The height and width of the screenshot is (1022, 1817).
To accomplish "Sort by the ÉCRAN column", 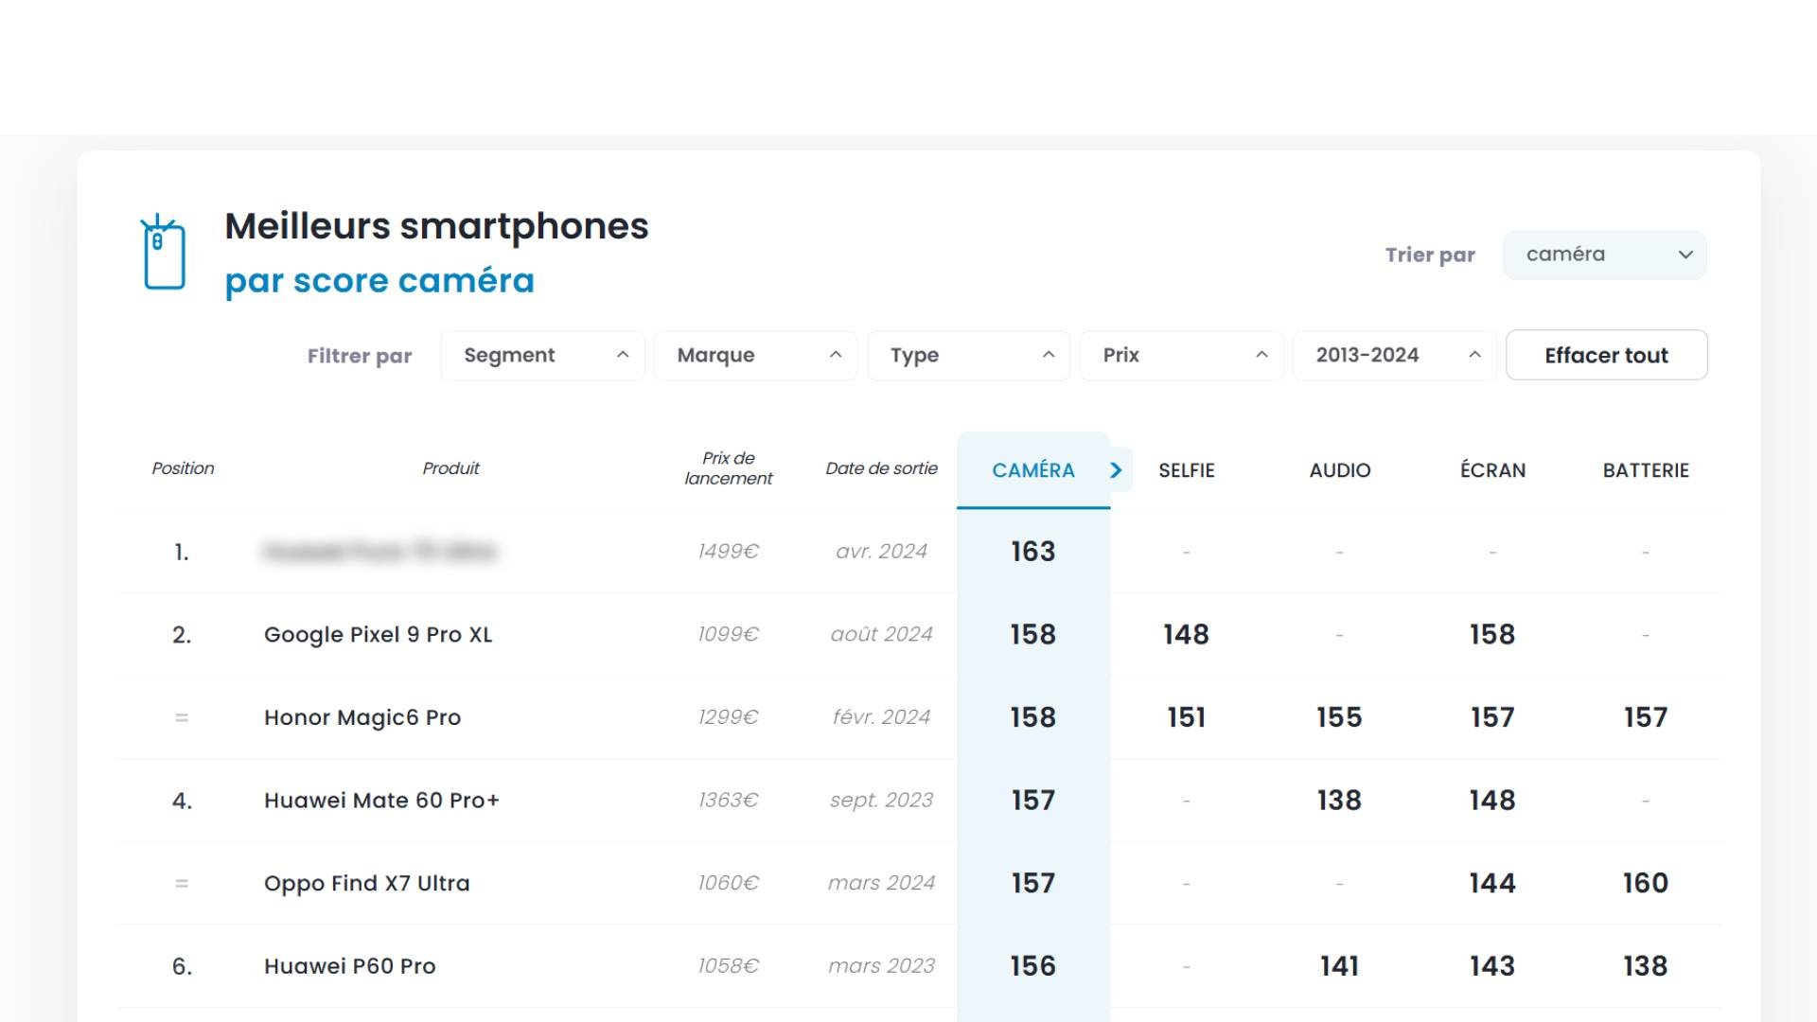I will coord(1492,470).
